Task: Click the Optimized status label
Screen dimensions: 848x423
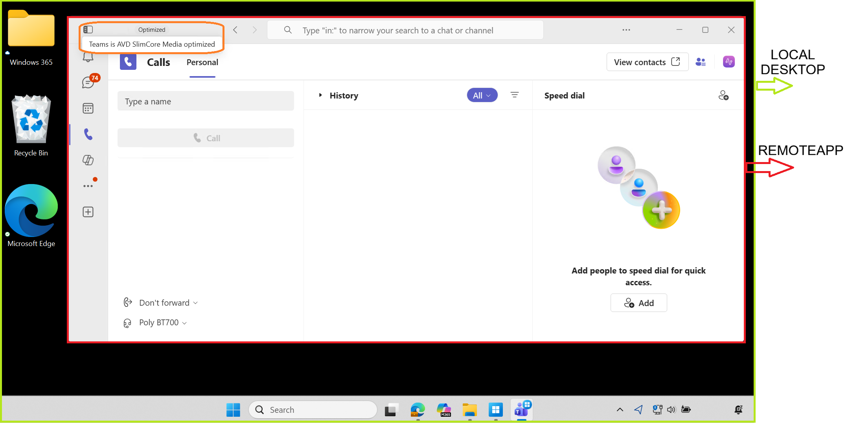Action: (152, 30)
